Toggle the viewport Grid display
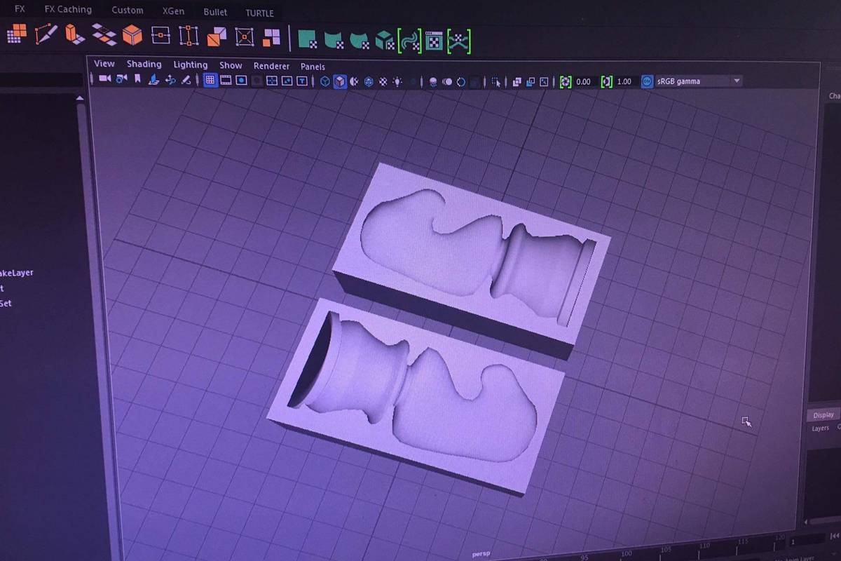The height and width of the screenshot is (561, 841). coord(210,80)
